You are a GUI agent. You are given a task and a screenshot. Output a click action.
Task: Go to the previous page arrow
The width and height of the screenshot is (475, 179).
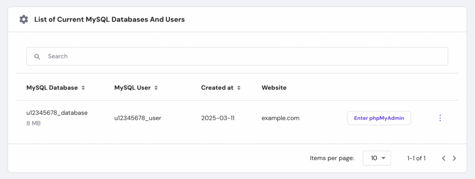click(x=443, y=158)
